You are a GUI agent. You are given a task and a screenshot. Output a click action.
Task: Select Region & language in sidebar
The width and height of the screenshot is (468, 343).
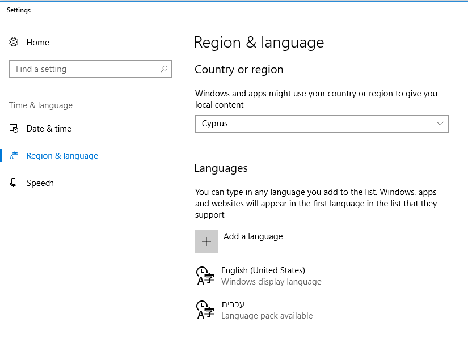coord(62,156)
